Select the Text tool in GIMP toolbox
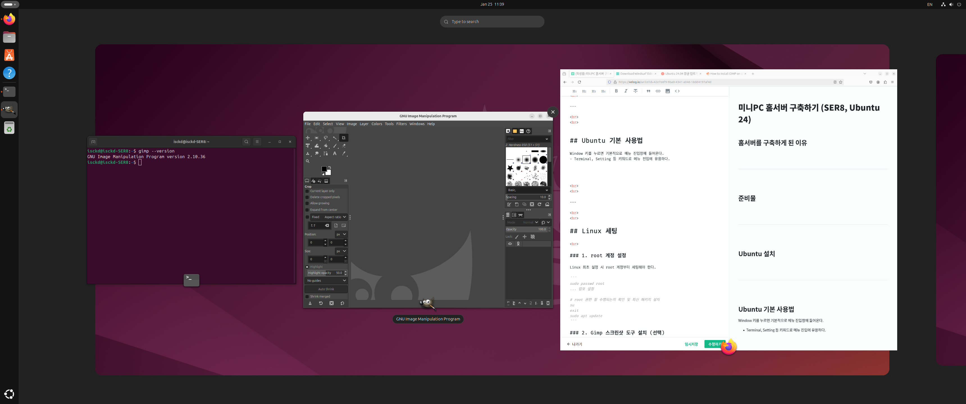This screenshot has width=966, height=404. click(334, 153)
